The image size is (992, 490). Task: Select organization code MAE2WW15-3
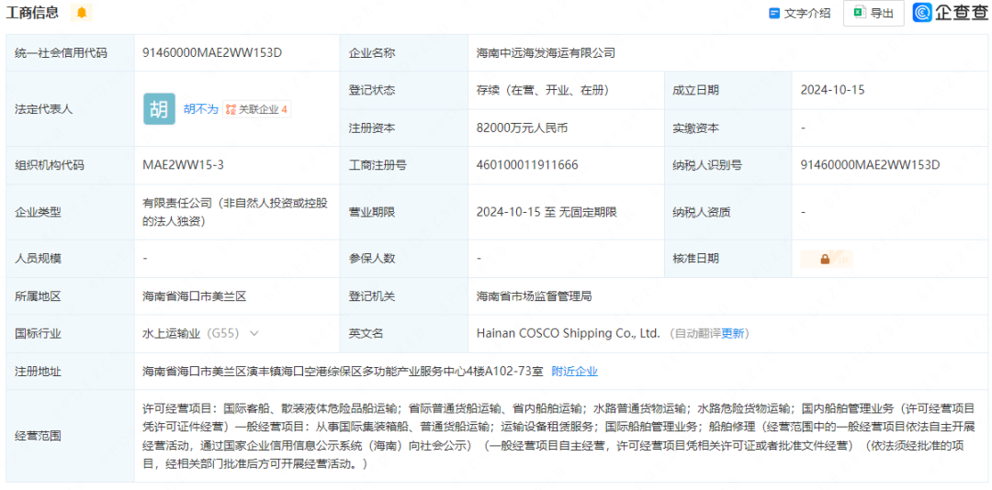click(x=184, y=166)
